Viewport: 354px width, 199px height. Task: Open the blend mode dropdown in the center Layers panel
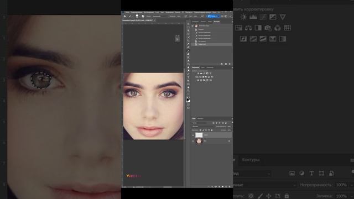(204, 127)
